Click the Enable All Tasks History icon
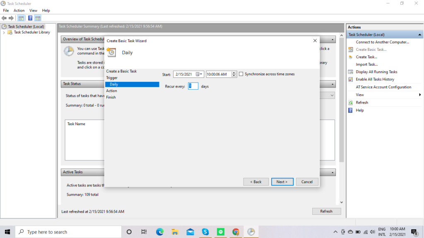Image resolution: width=424 pixels, height=238 pixels. click(351, 79)
